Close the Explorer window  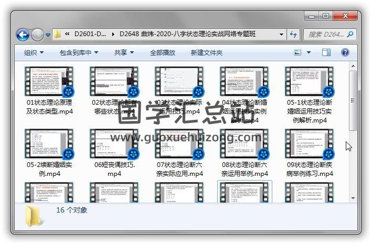345,16
